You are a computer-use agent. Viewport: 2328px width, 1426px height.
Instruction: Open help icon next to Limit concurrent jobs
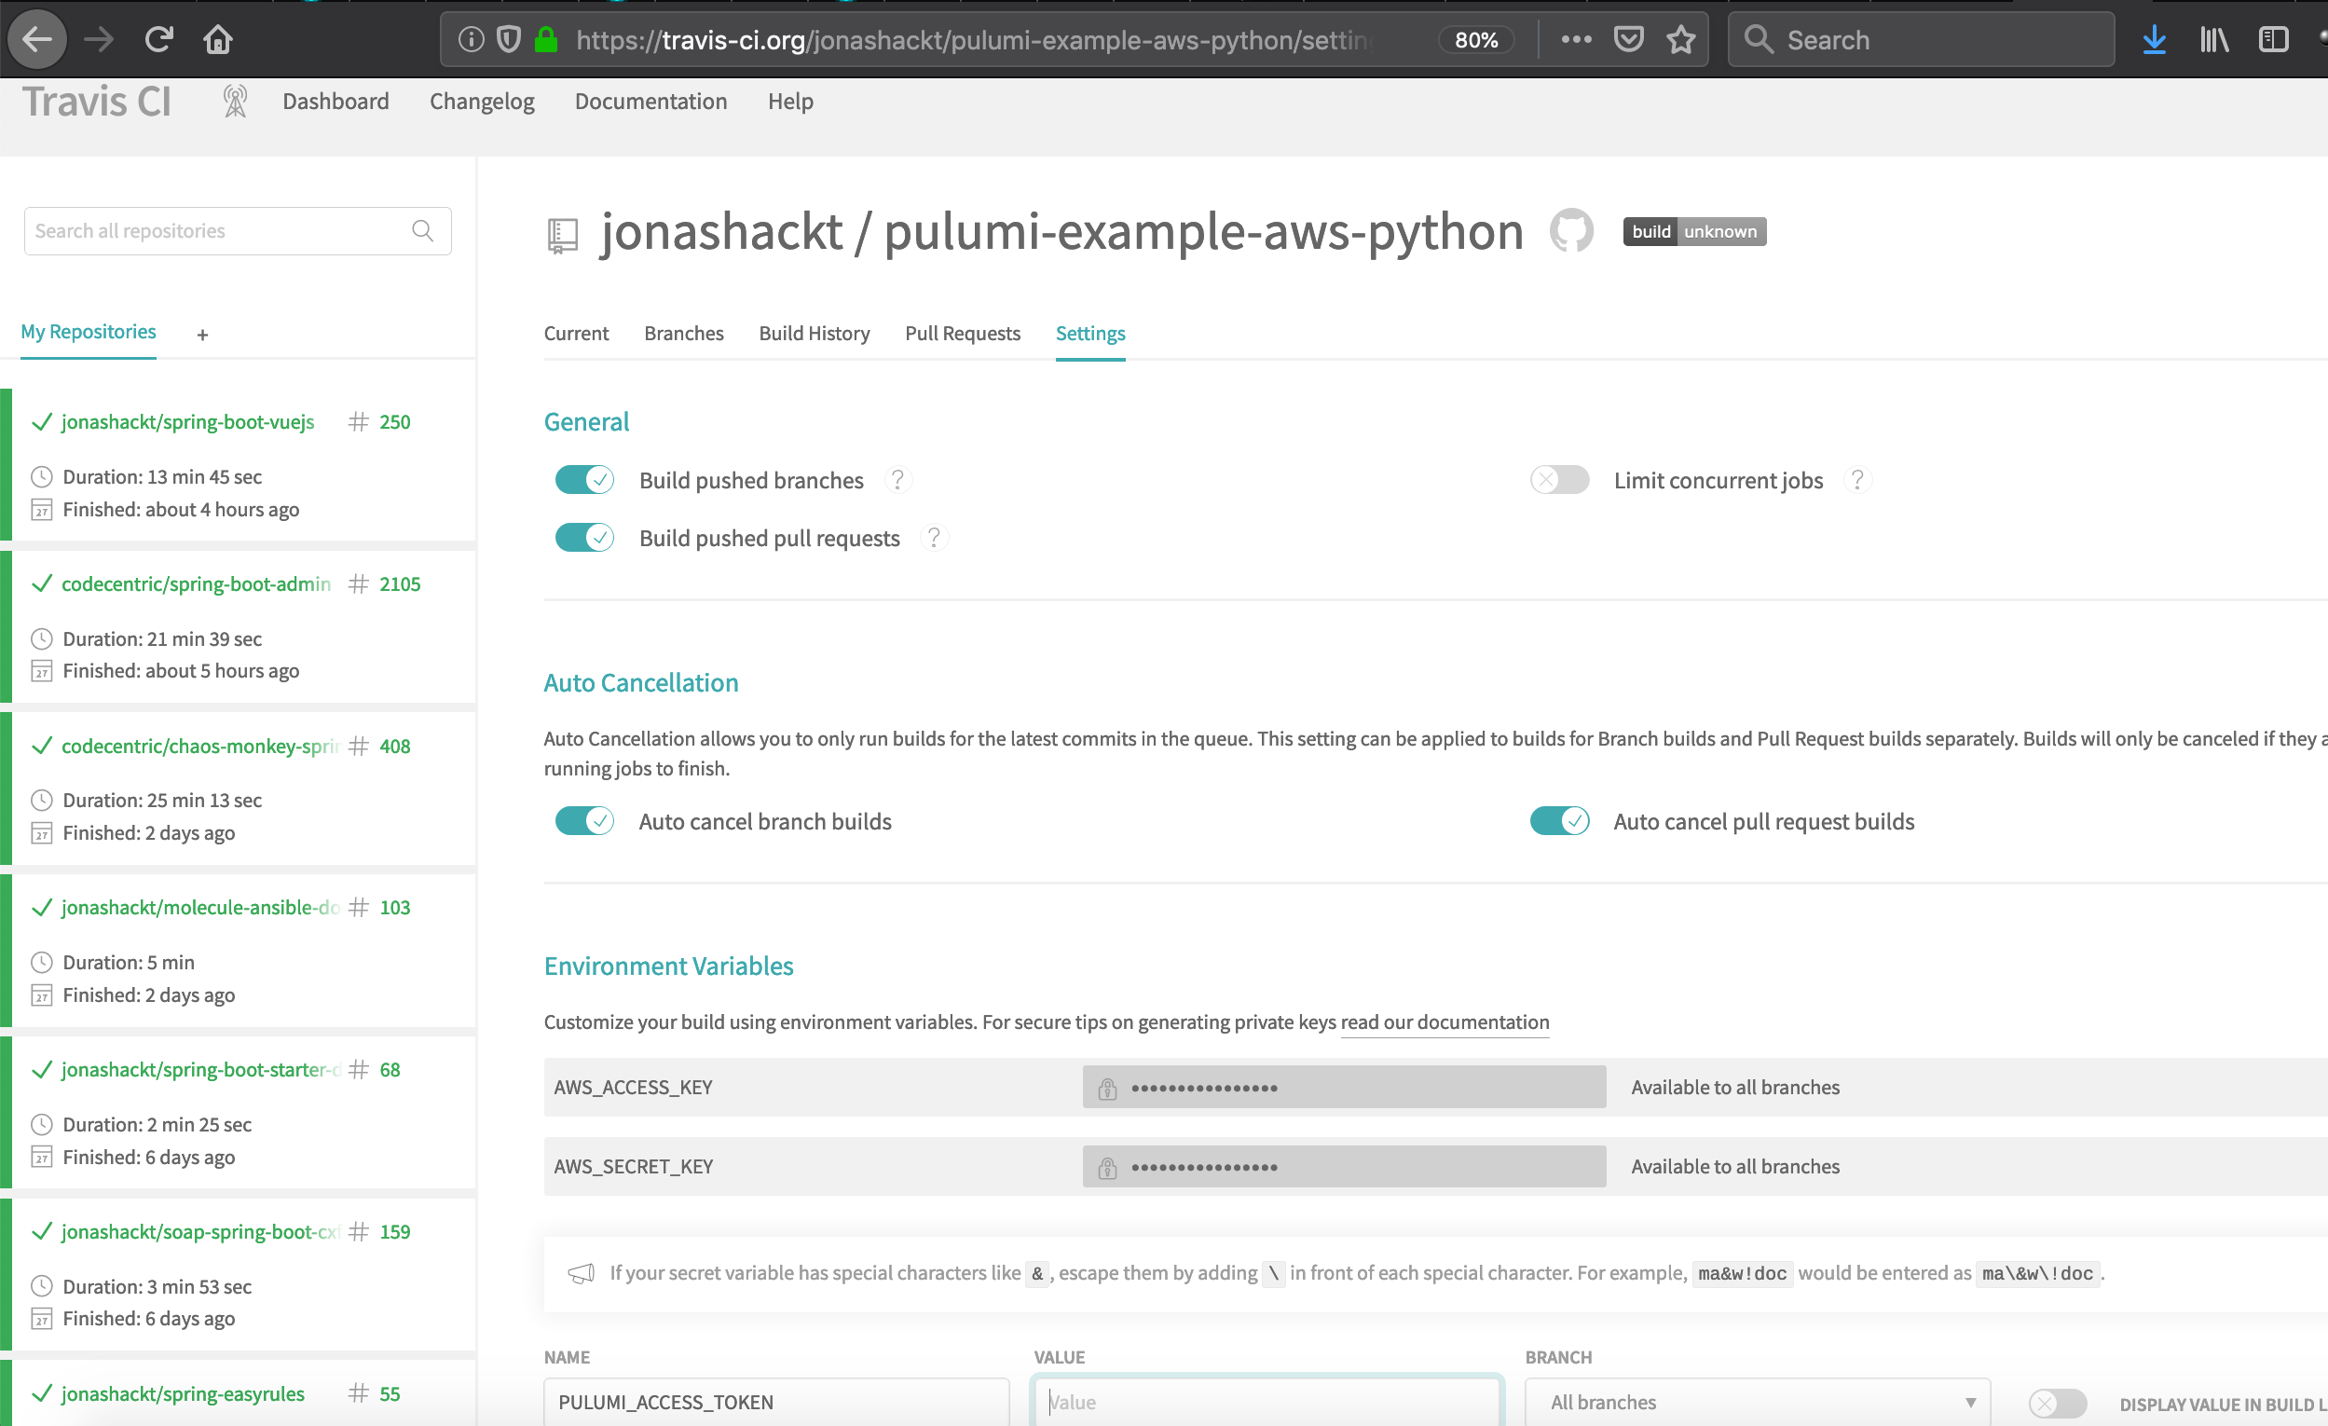1856,480
